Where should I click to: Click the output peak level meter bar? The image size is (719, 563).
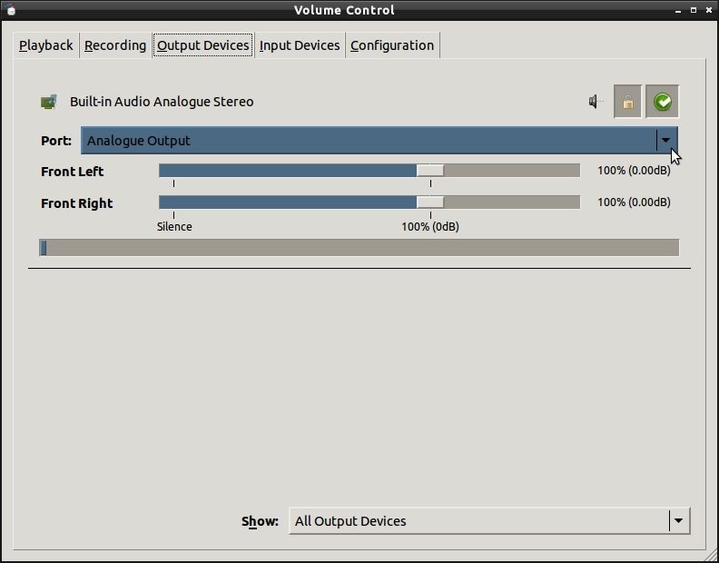point(359,248)
